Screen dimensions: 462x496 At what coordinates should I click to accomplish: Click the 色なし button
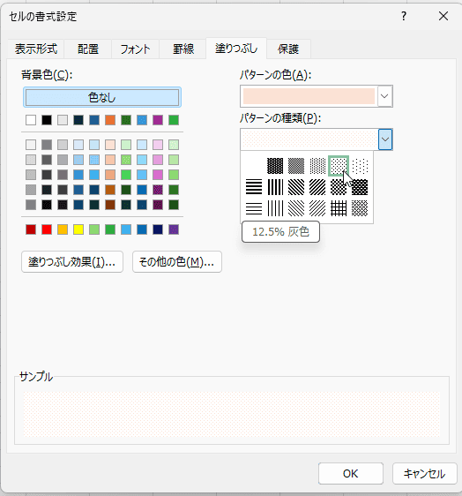[x=102, y=97]
